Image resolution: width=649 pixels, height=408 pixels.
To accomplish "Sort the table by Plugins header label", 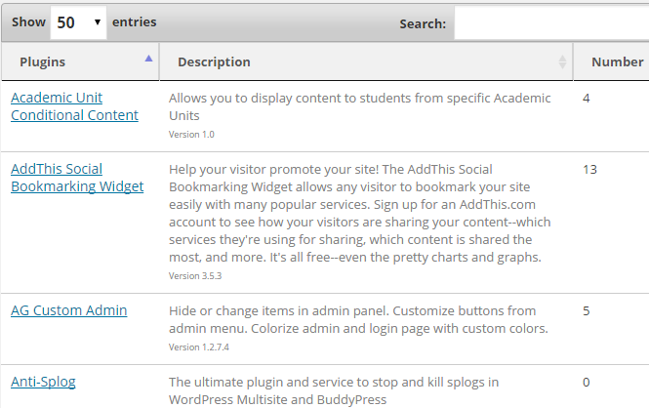I will click(x=43, y=62).
